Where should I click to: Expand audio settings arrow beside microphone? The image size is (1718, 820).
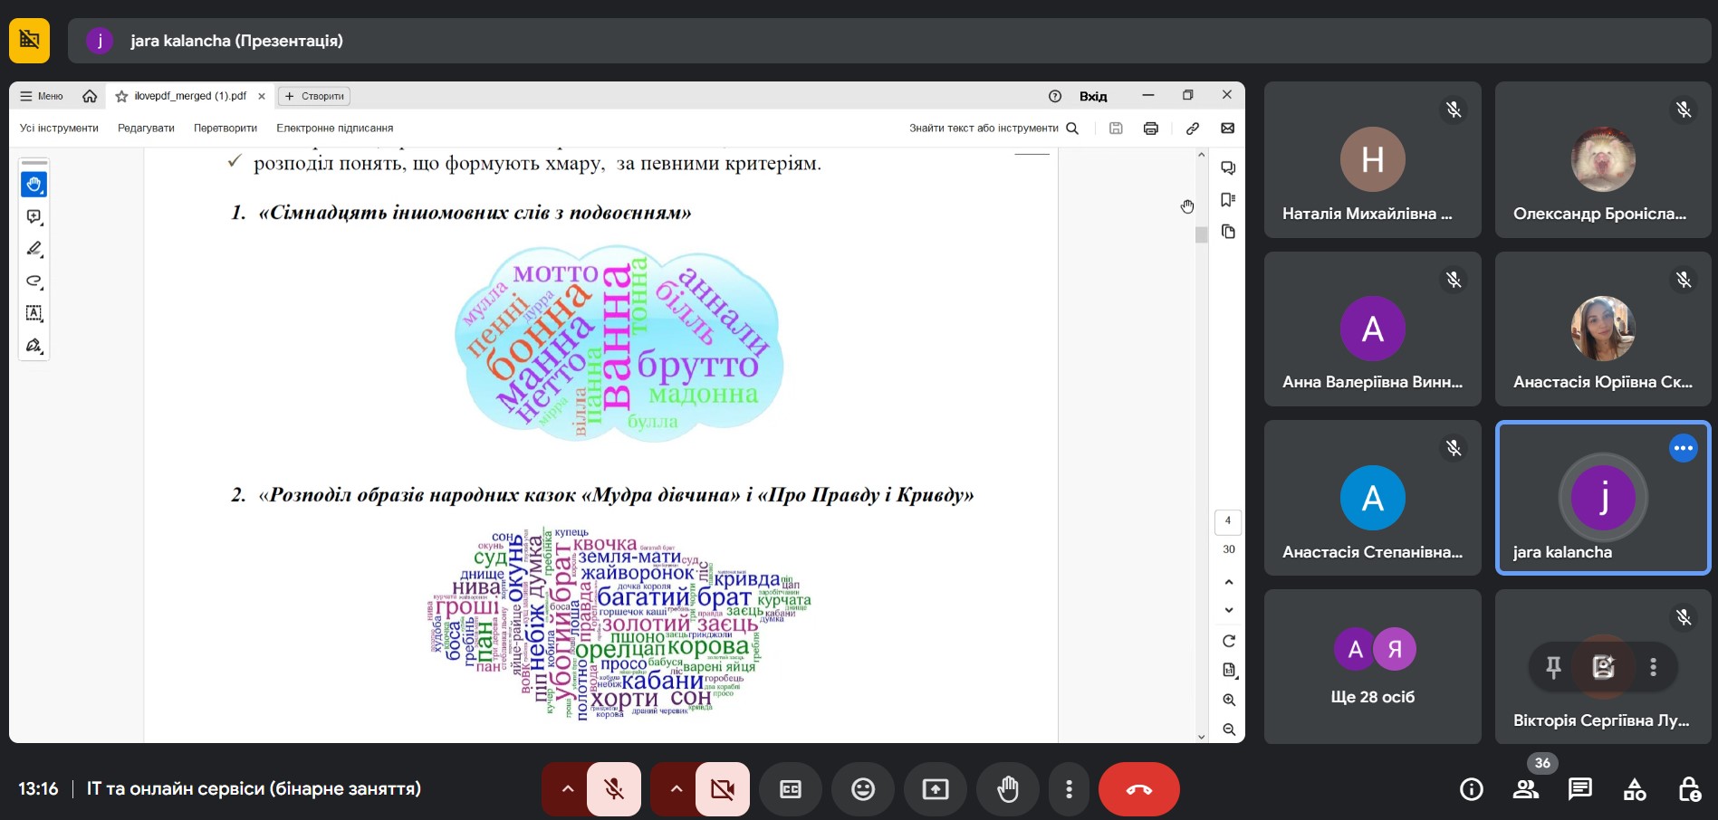(567, 789)
